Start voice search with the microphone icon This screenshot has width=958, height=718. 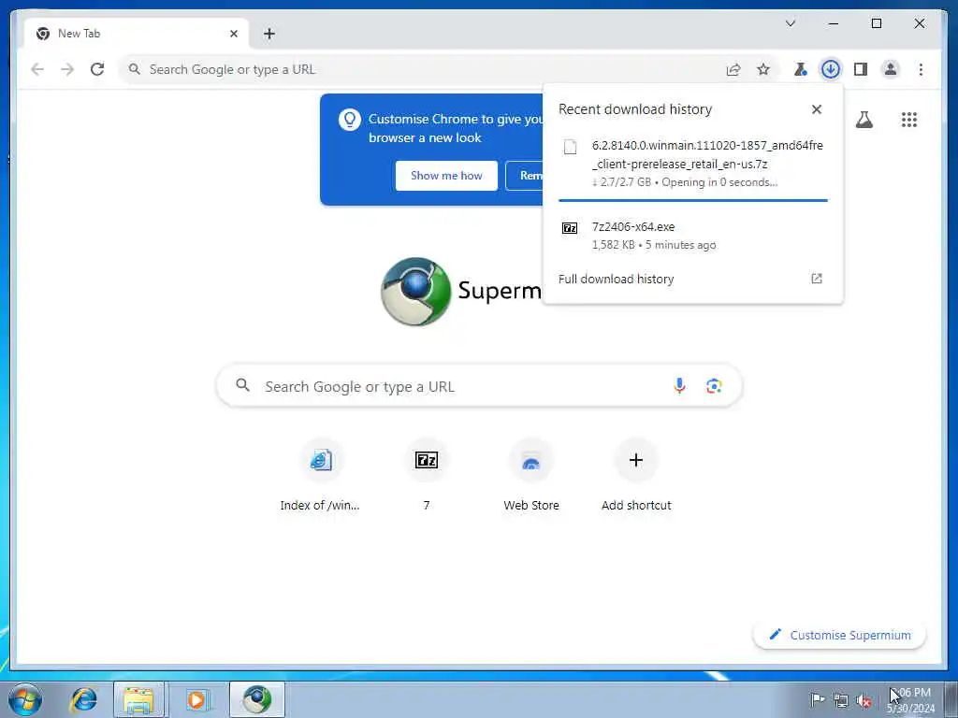point(679,385)
